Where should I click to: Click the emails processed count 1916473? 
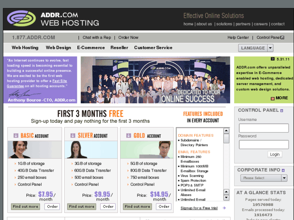[263, 215]
